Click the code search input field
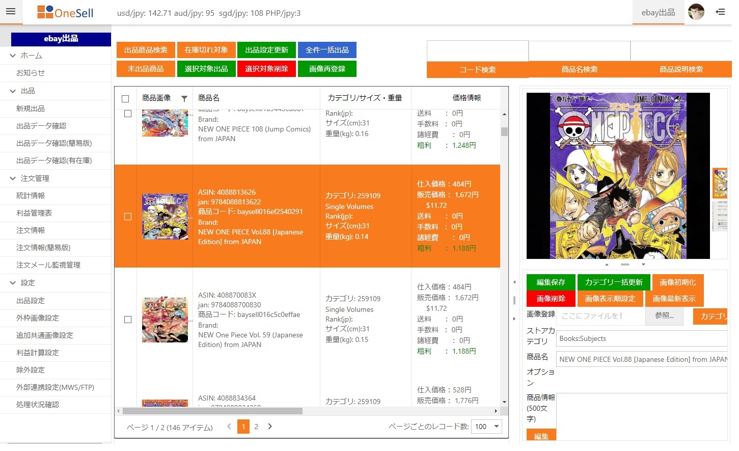 pos(478,51)
